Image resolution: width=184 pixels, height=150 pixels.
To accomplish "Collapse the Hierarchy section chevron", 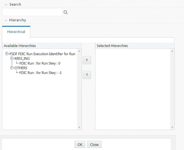I will [x=6, y=20].
